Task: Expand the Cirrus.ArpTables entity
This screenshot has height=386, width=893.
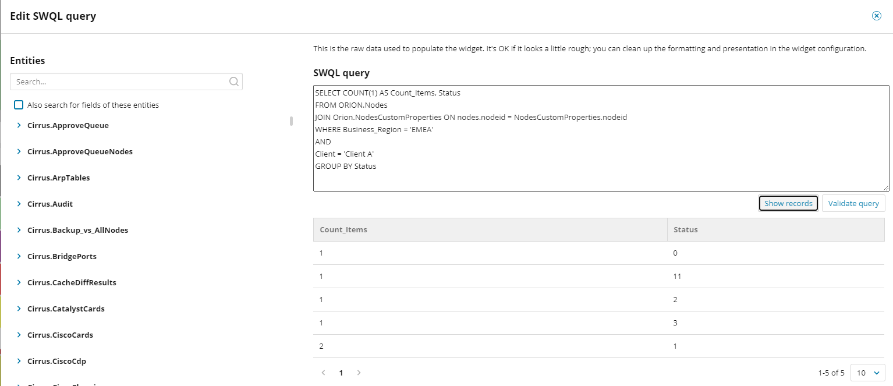Action: pos(19,178)
